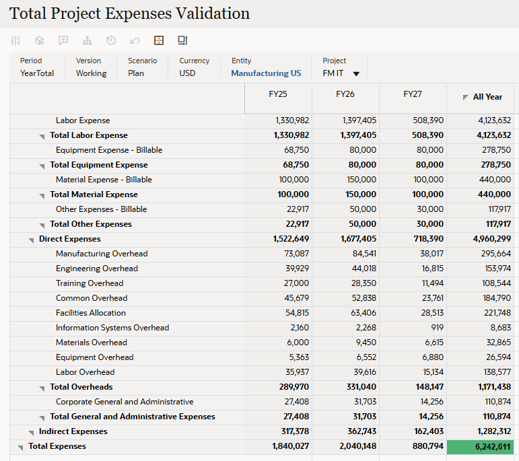Viewport: 519px width, 461px height.
Task: Click Other Expenses - Billable FY25 cell 22,917
Action: (279, 209)
